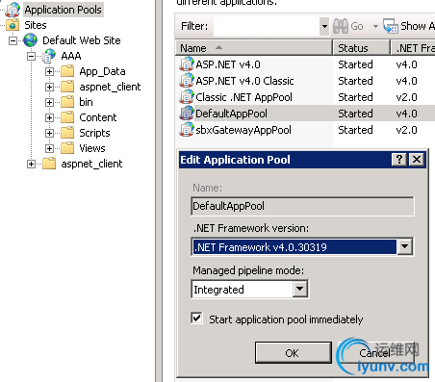435x382 pixels.
Task: Collapse the Default Web Site node
Action: coord(13,40)
